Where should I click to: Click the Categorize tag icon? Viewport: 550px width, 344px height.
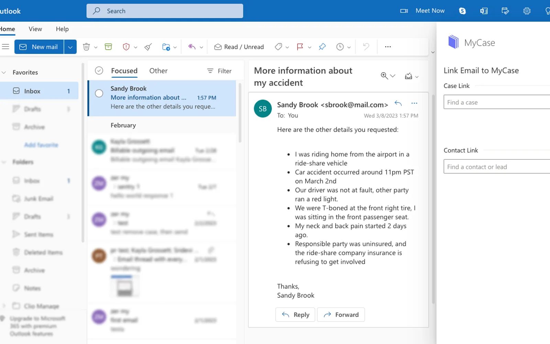278,47
